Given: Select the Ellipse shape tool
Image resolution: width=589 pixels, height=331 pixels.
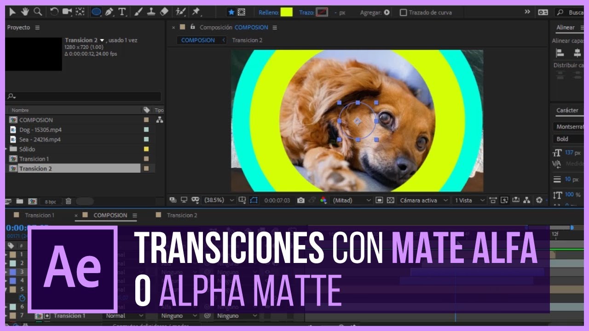Looking at the screenshot, I should point(96,12).
